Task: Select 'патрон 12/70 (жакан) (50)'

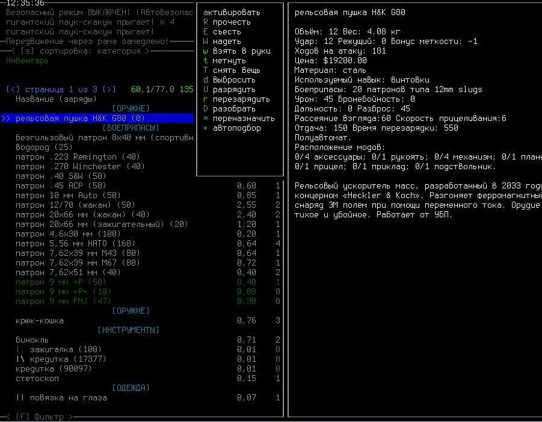Action: click(x=75, y=205)
